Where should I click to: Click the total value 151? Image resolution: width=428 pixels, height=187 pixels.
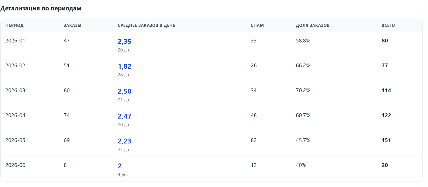[386, 140]
